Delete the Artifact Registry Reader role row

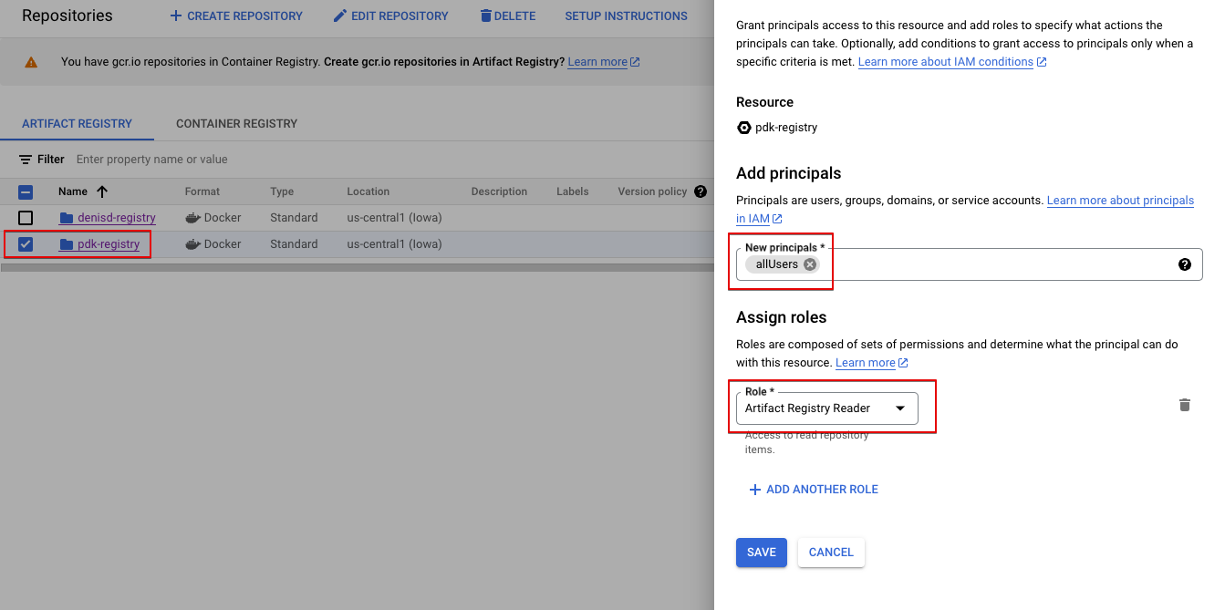coord(1185,405)
